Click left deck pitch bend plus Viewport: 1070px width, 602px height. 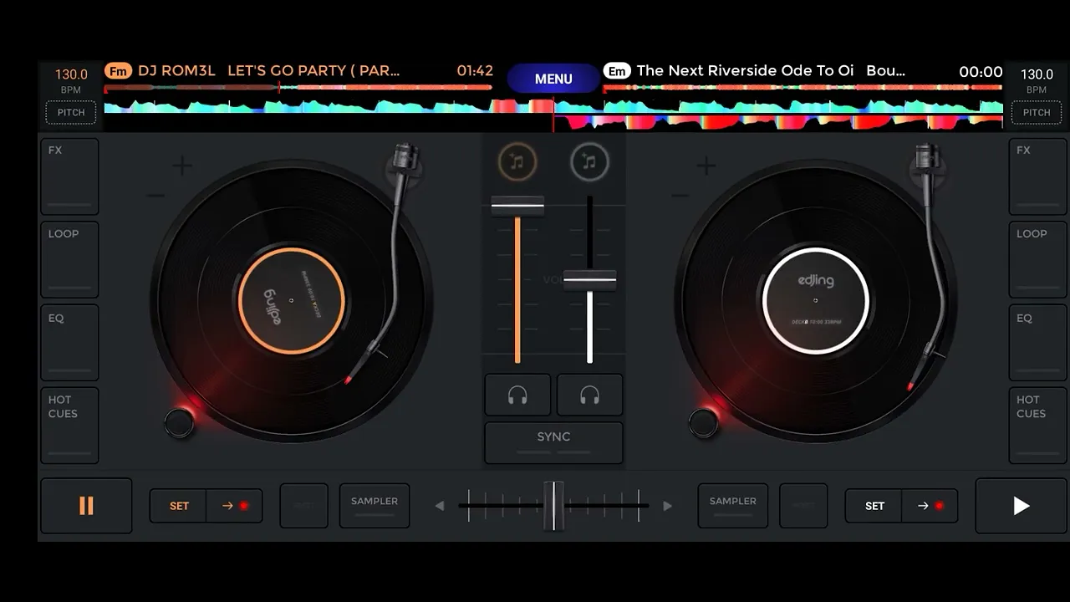point(181,166)
